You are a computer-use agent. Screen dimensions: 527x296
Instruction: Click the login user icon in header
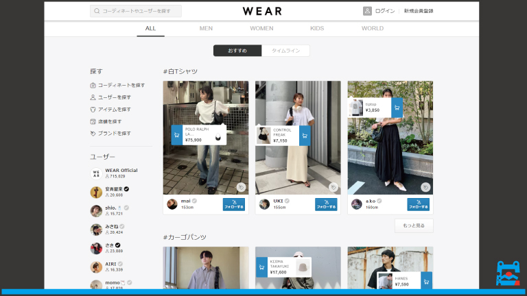(x=367, y=11)
